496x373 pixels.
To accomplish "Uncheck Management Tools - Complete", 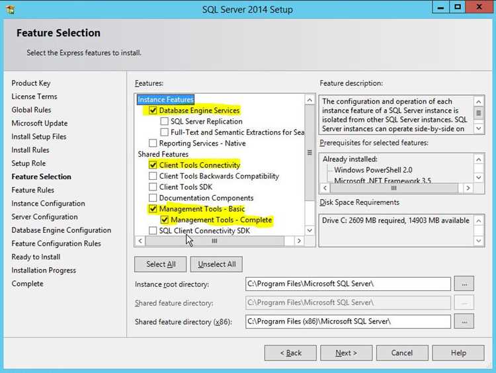I will tap(164, 220).
